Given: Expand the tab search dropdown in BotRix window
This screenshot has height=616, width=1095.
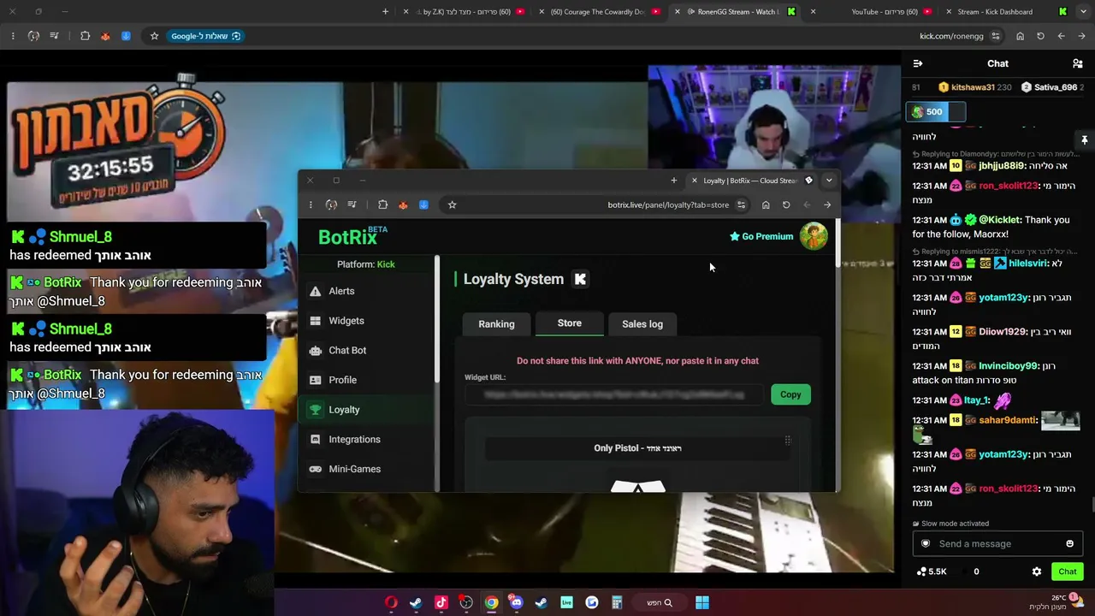Looking at the screenshot, I should tap(829, 181).
